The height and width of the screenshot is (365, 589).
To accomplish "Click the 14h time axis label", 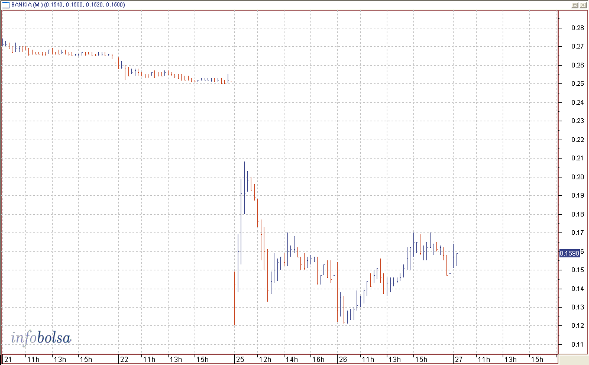I will (x=292, y=359).
